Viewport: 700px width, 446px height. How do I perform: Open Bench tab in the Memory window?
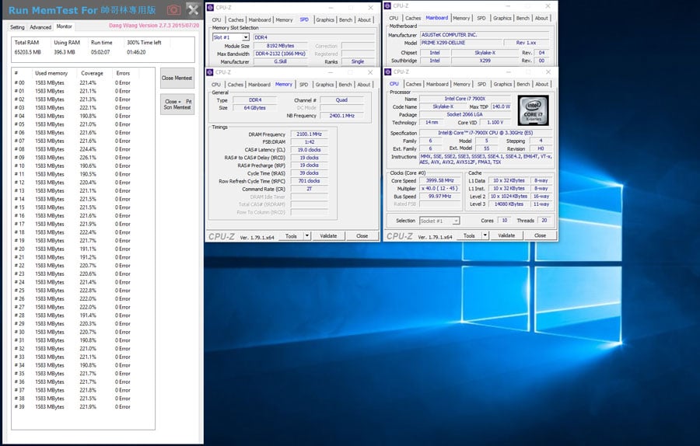pyautogui.click(x=345, y=84)
